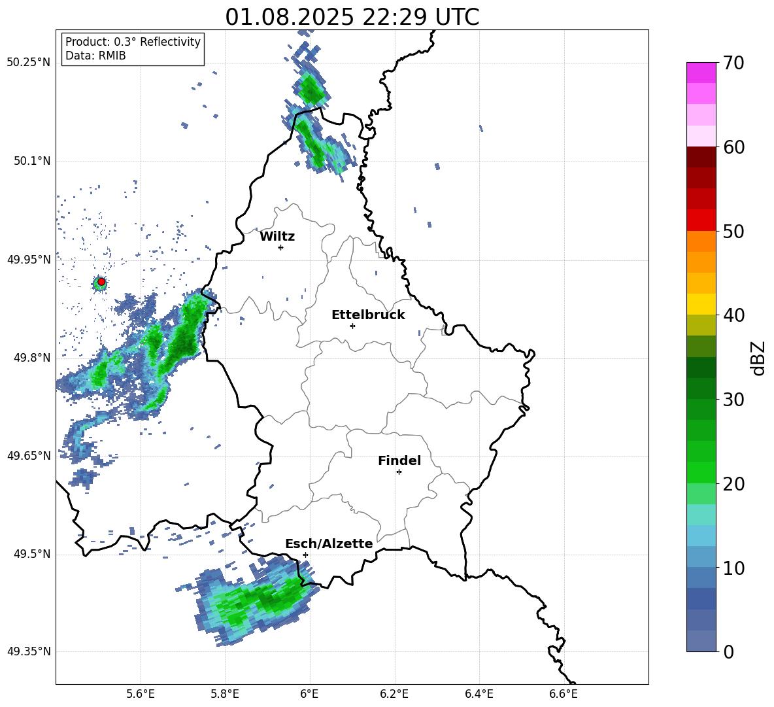Click the orange colorbar segment below 50

pos(701,241)
